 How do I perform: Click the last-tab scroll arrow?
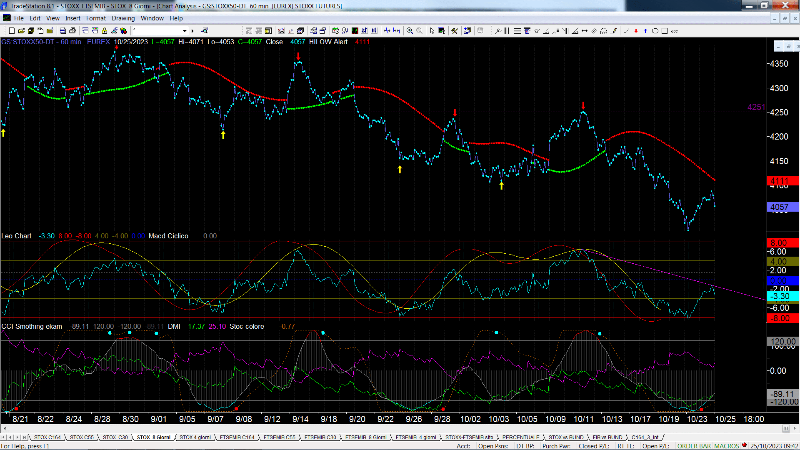click(x=25, y=437)
